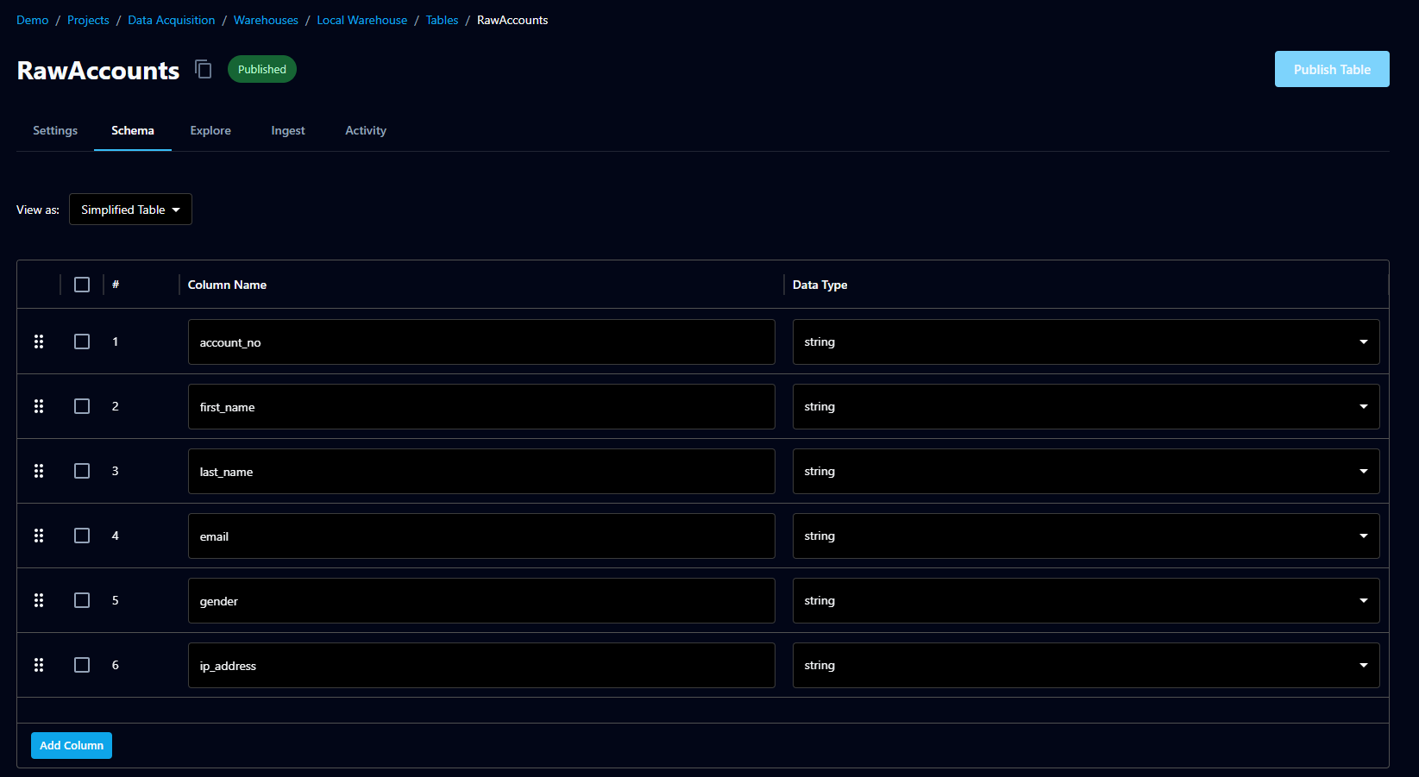Grab the drag handle for last_name row
Viewport: 1419px width, 777px height.
39,471
